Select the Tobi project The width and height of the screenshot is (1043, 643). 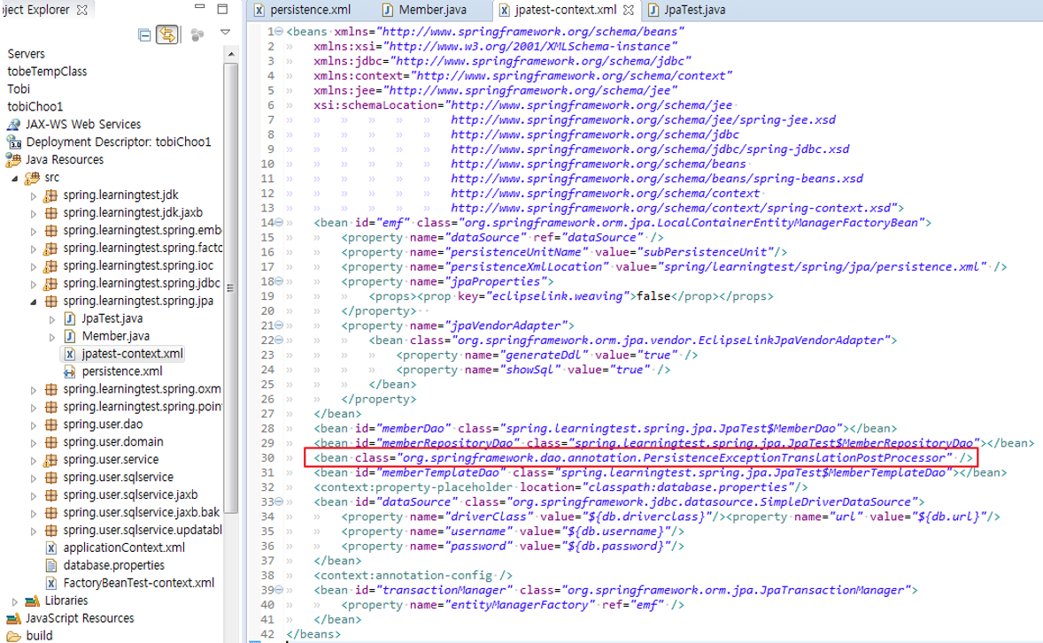pyautogui.click(x=18, y=89)
